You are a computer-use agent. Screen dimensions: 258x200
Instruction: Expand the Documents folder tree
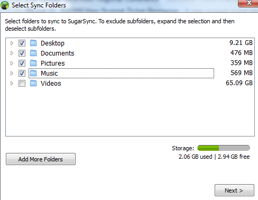(12, 53)
